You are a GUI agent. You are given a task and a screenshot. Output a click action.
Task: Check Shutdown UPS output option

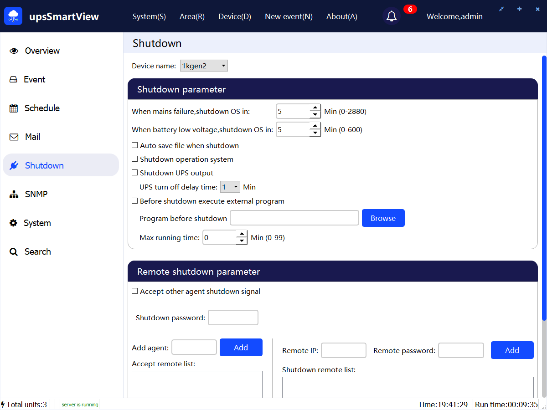pos(134,173)
